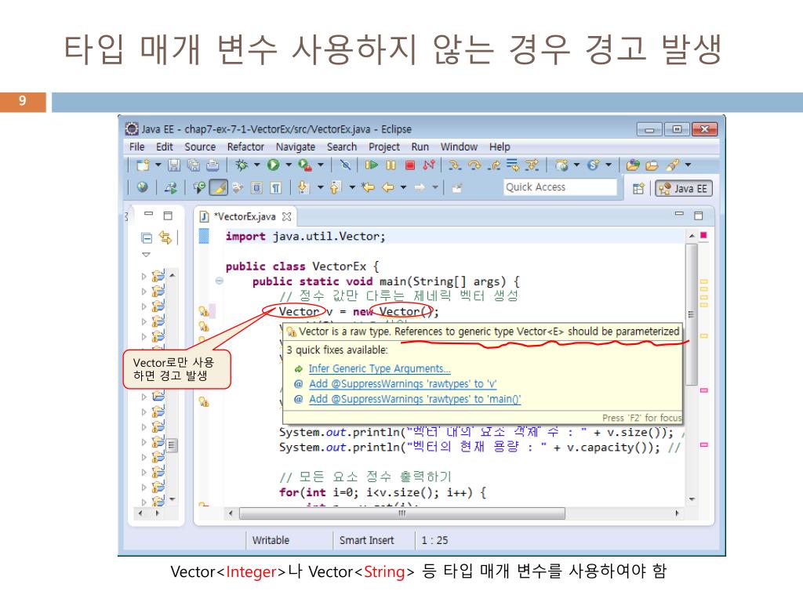
Task: Click the Print toolbar icon
Action: (213, 165)
